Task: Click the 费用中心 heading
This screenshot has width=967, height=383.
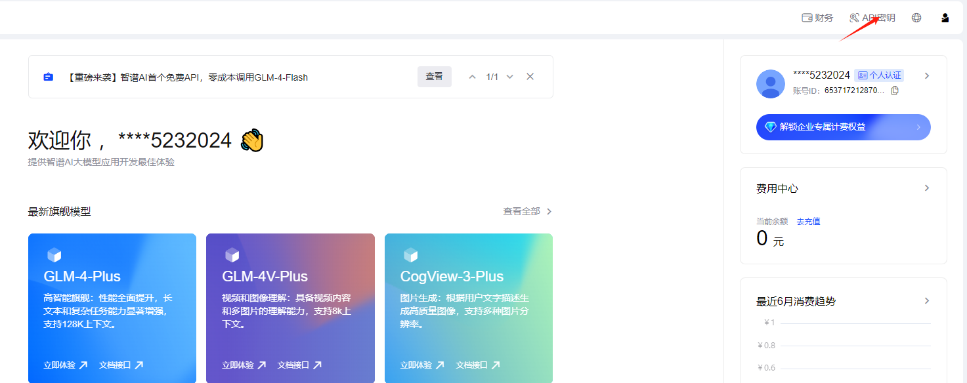Action: click(x=777, y=189)
